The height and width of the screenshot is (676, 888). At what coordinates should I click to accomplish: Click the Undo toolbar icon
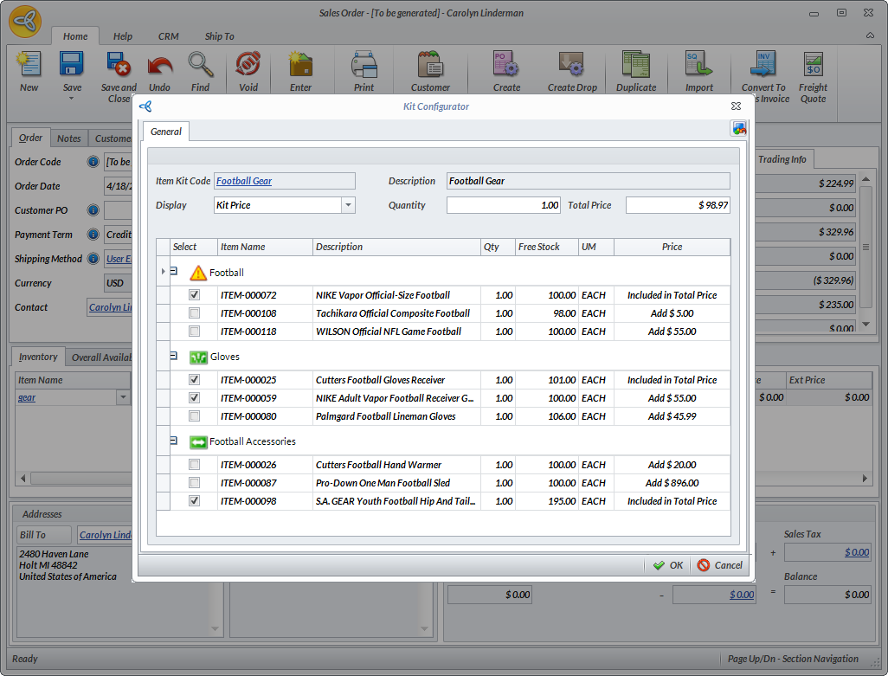159,66
